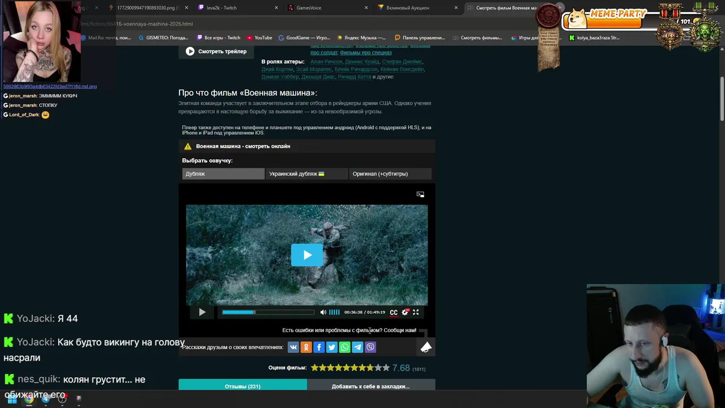
Task: Close the leva2k - Twitch tab
Action: tap(276, 8)
